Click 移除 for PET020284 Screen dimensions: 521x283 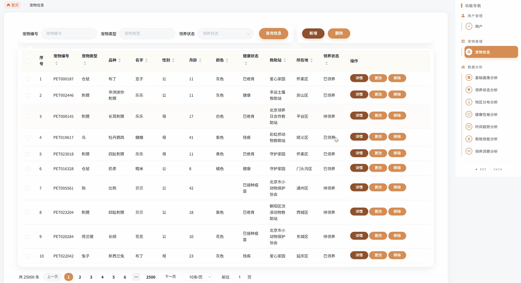pyautogui.click(x=397, y=236)
